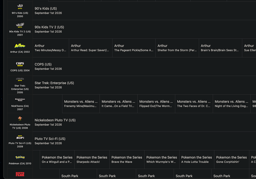Select Arthur episode Arthur Read: Super Saver
Viewport: 256px width, 179px height.
[x=91, y=48]
